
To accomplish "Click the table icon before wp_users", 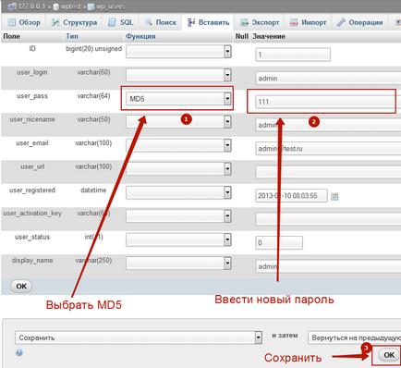I will 91,6.
